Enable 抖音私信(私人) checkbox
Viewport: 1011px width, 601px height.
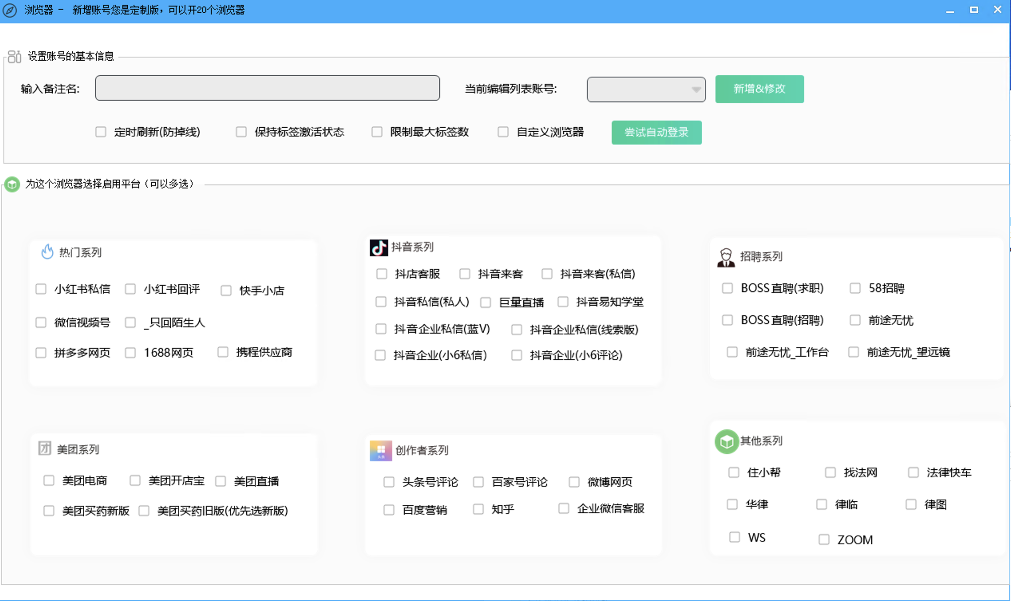381,302
